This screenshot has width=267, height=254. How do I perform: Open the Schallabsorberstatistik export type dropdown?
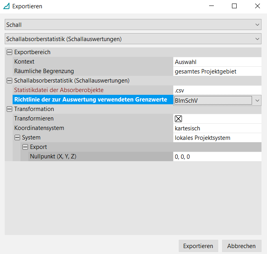(x=258, y=39)
